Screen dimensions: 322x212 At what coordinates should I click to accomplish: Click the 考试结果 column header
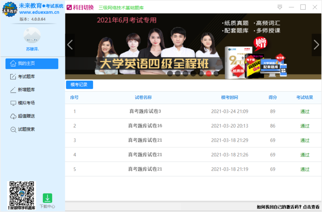[x=305, y=97]
